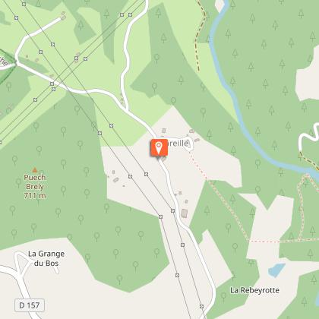Screen dimensions: 319x319
Task: Click the D 157 road shield
Action: 30,305
